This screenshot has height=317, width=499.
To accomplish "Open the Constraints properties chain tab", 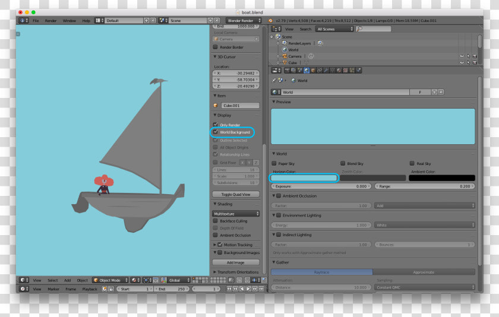I will tap(320, 70).
